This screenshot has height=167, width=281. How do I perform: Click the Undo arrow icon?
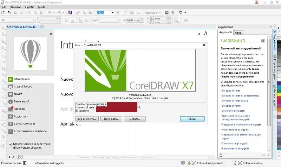click(x=50, y=13)
